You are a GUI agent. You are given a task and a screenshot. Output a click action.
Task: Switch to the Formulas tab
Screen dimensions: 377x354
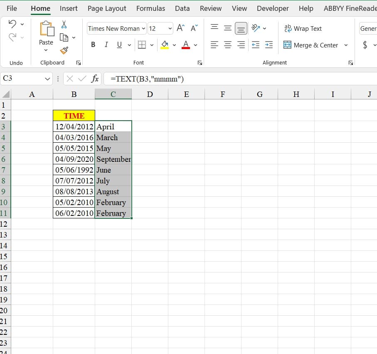(150, 8)
